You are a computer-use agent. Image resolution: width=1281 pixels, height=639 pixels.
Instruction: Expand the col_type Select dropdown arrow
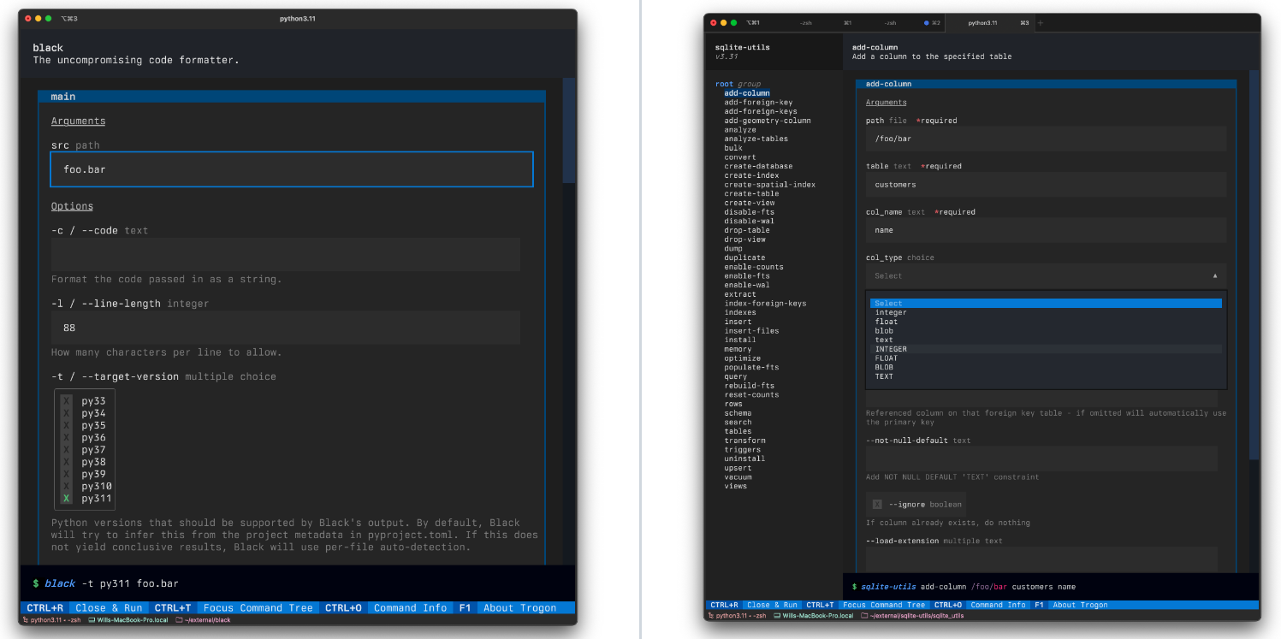tap(1214, 275)
